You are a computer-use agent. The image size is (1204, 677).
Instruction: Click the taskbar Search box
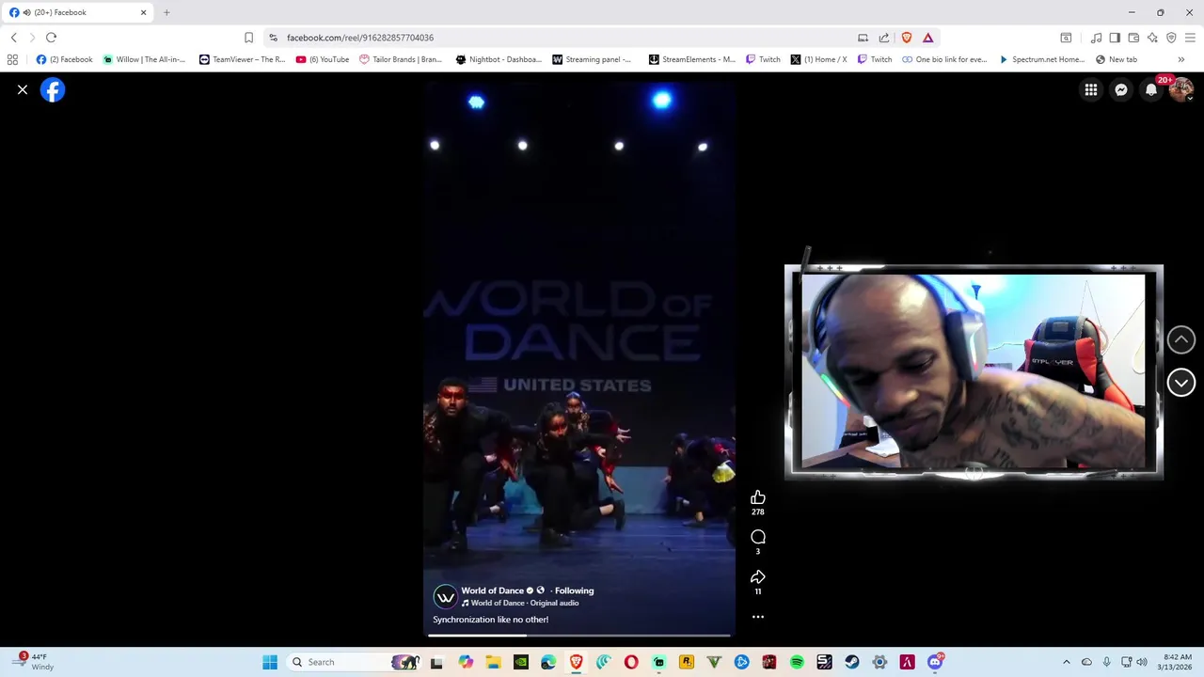[x=353, y=662]
